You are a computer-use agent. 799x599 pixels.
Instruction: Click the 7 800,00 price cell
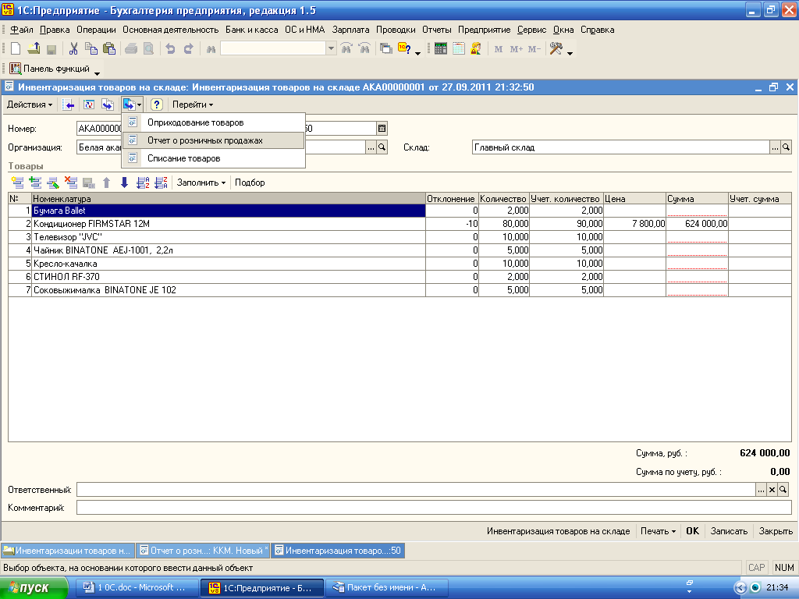pyautogui.click(x=634, y=224)
